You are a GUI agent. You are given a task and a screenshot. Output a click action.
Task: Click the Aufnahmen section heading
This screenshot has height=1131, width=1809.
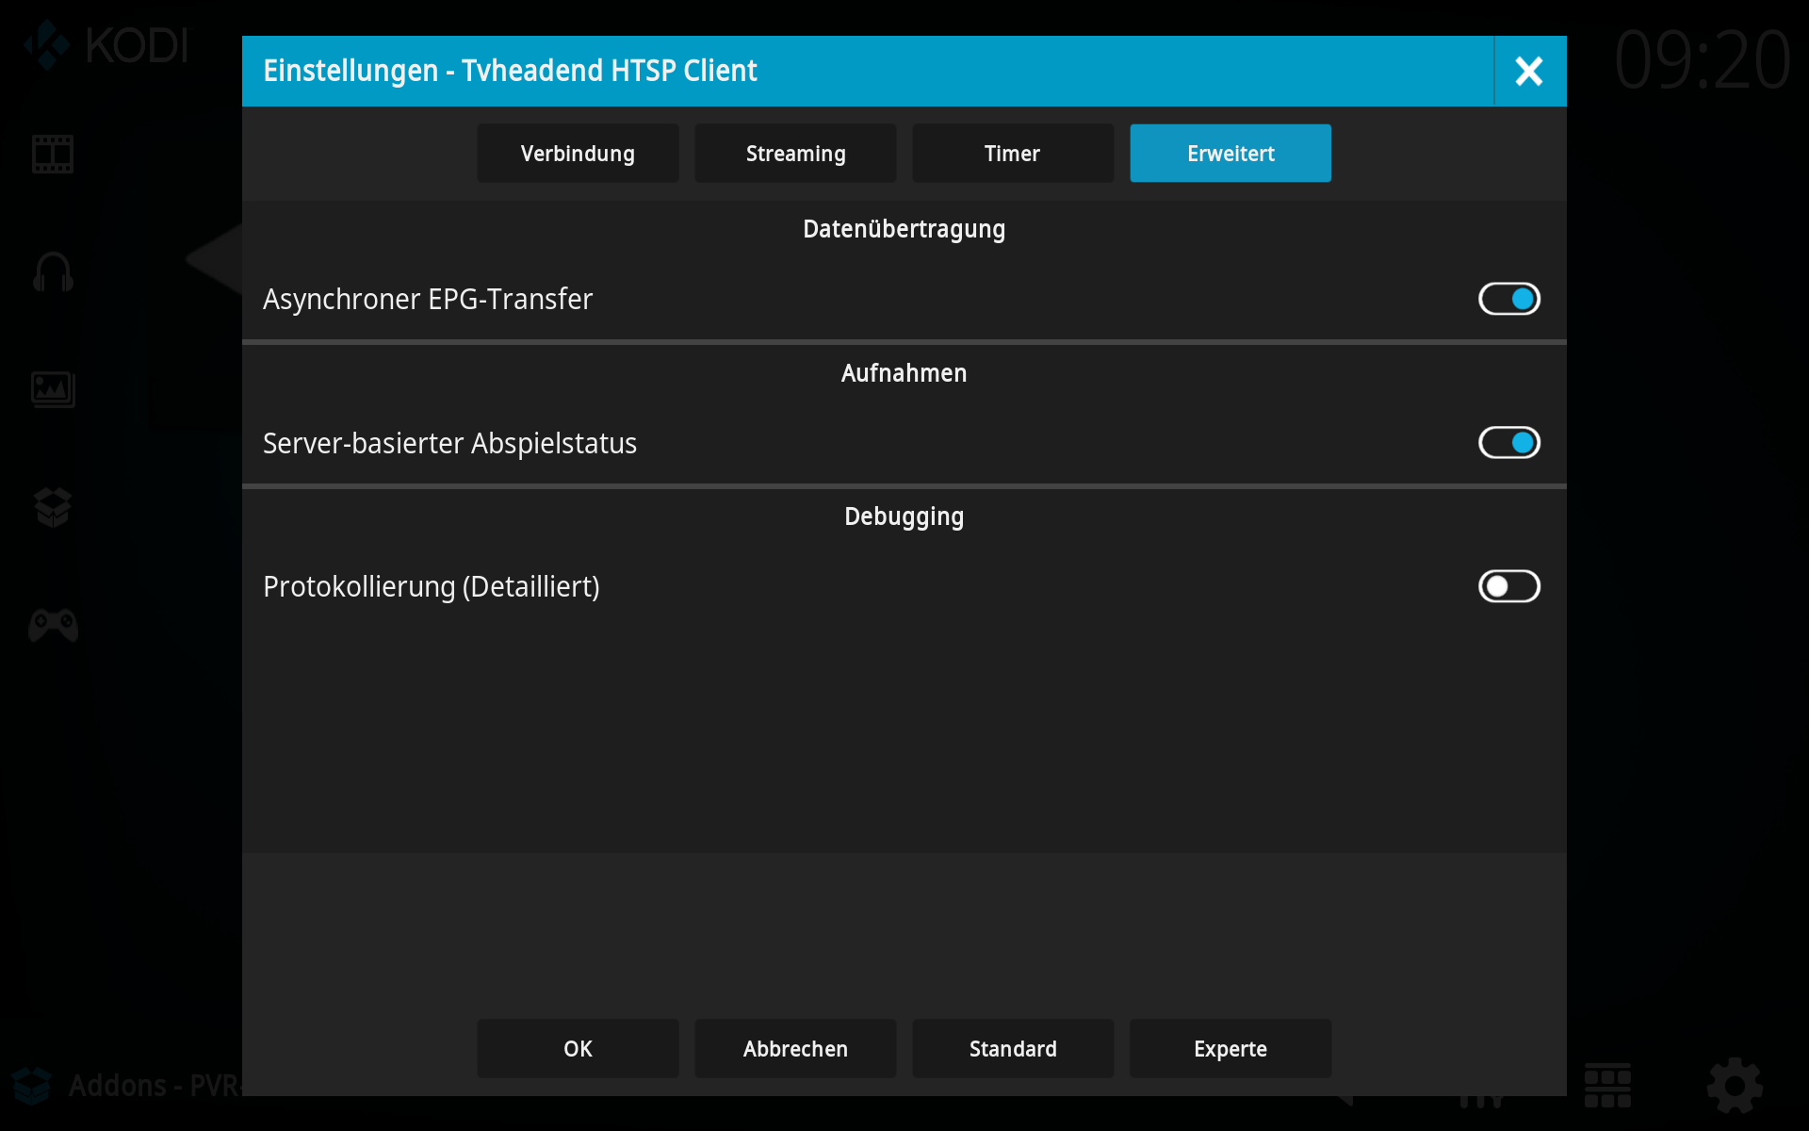tap(904, 373)
